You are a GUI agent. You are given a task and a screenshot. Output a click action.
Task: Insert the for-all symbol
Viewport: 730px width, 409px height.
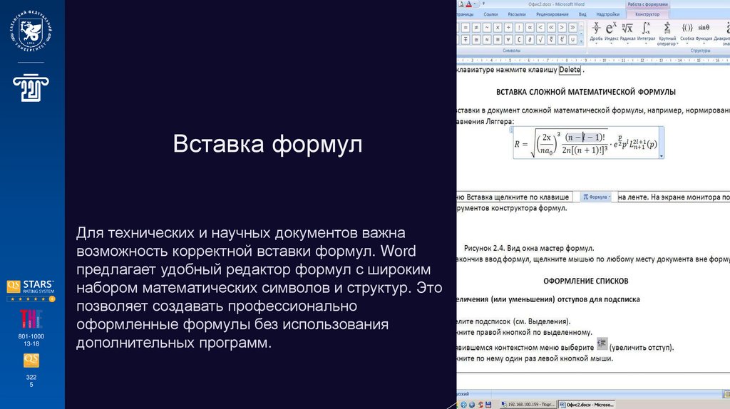coord(508,40)
